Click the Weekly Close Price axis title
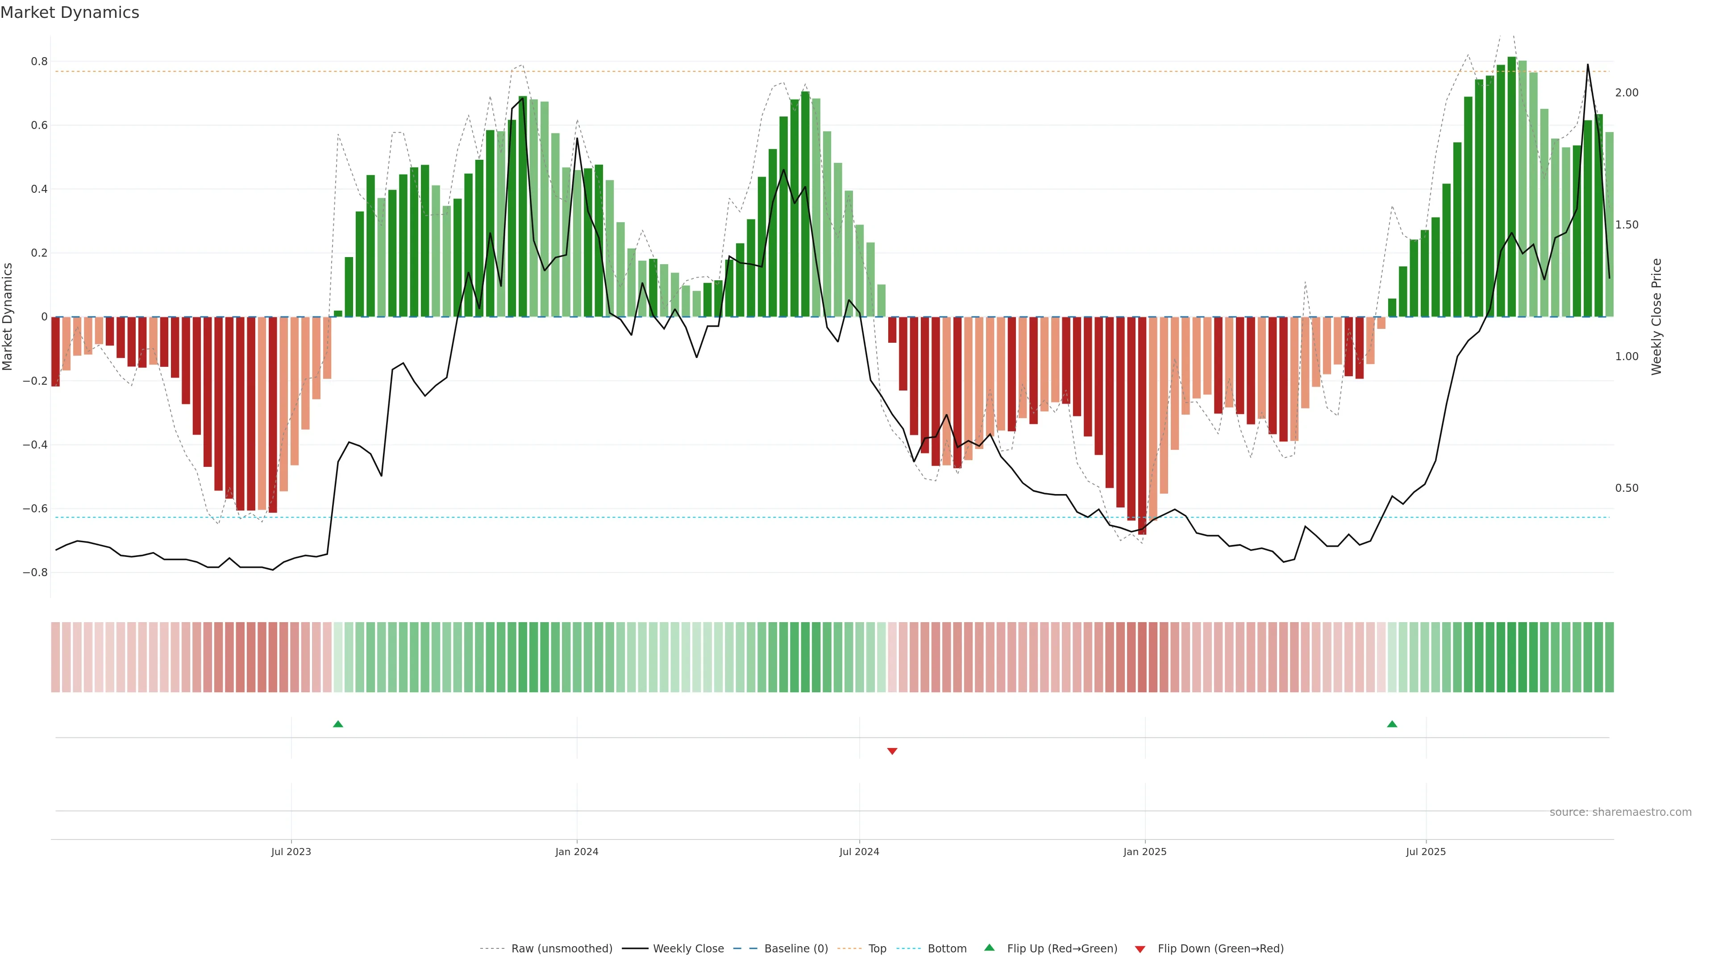Screen dimensions: 1714x964 point(1657,317)
